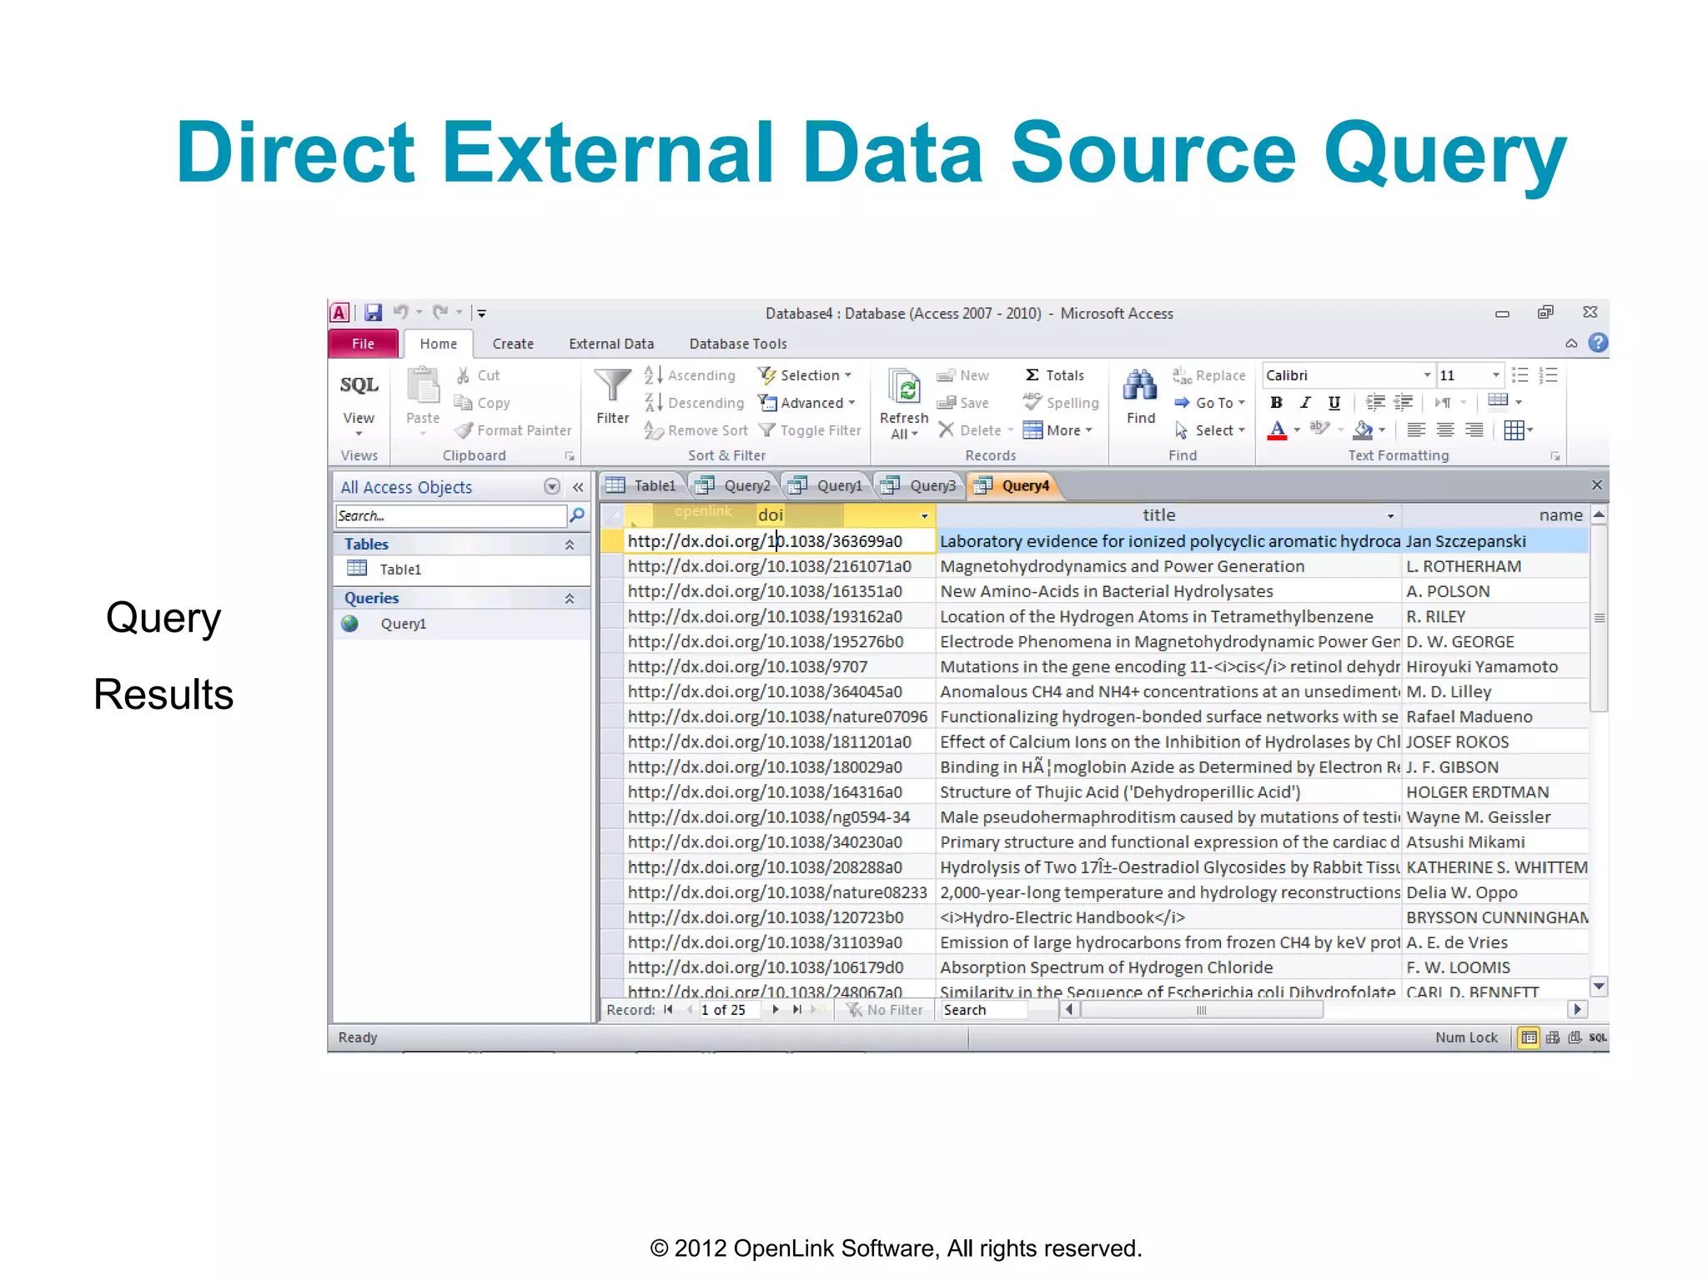The width and height of the screenshot is (1708, 1281).
Task: Open Access Help question mark
Action: [x=1598, y=343]
